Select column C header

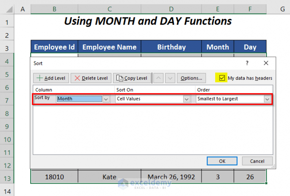pos(110,9)
